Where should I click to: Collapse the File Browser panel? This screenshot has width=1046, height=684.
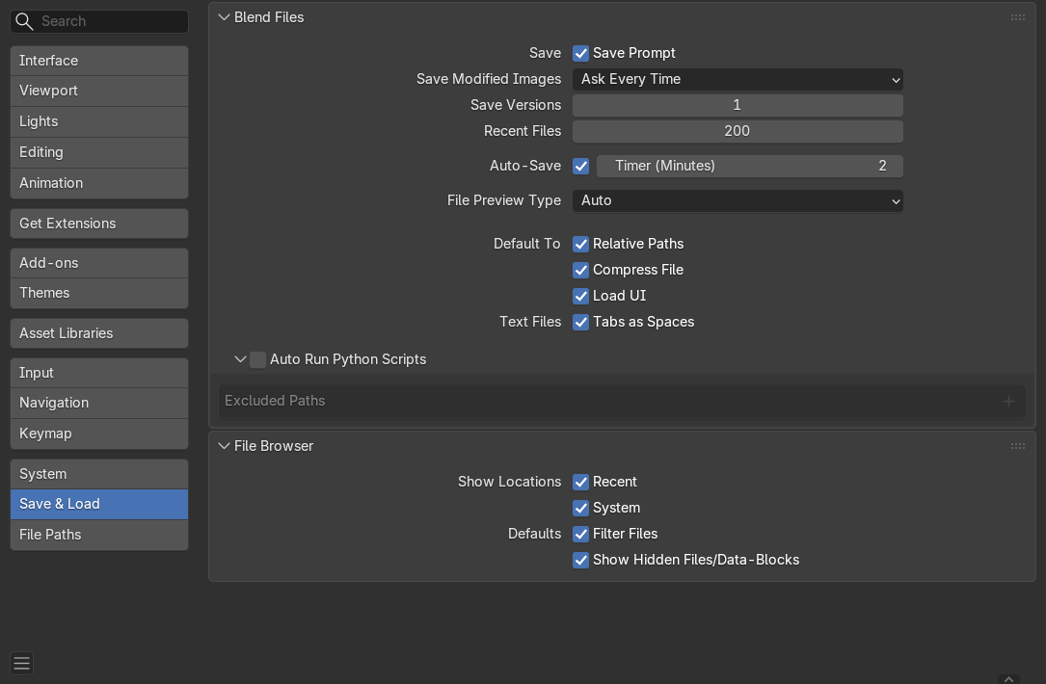pyautogui.click(x=224, y=446)
